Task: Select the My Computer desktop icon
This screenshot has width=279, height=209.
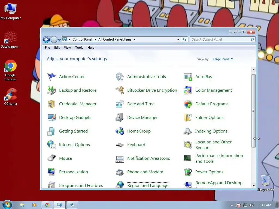Action: [11, 11]
